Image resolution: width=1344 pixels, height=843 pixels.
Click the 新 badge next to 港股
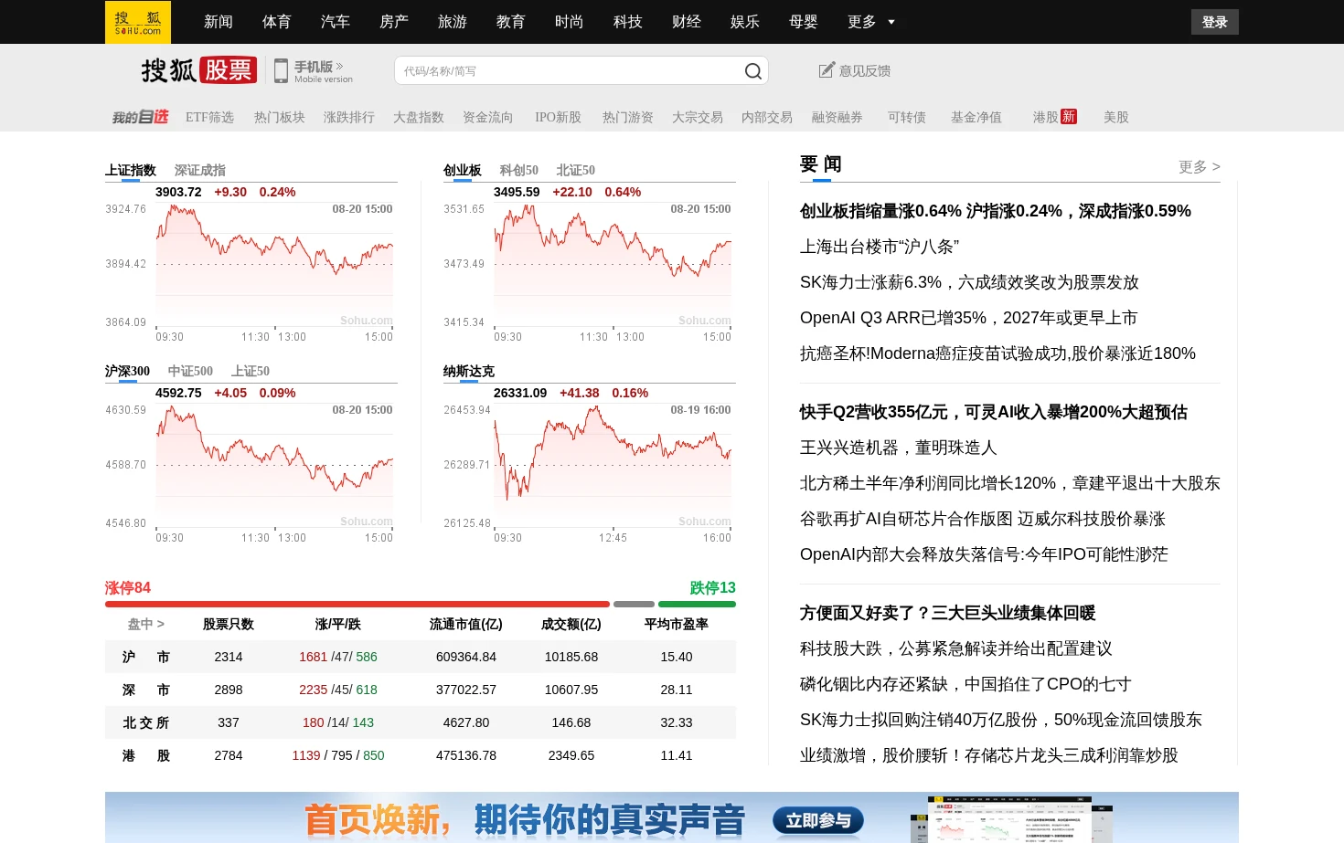click(x=1068, y=117)
